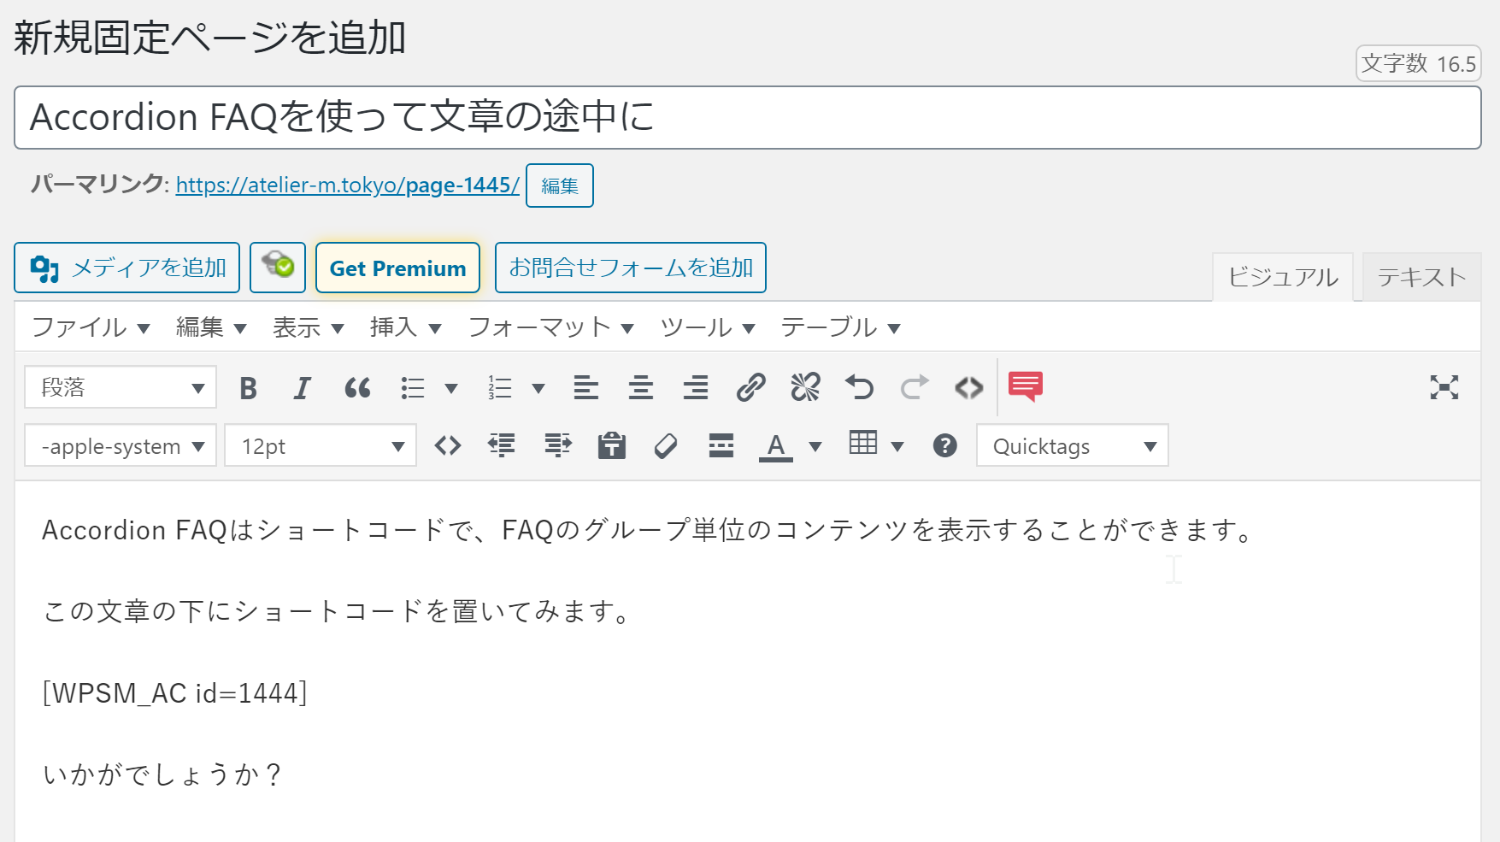The height and width of the screenshot is (842, 1500).
Task: Toggle italic text style
Action: tap(302, 388)
